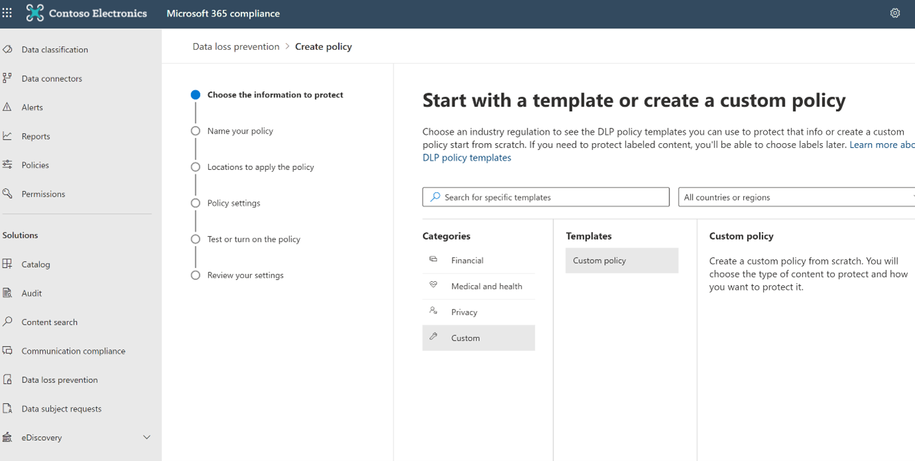Choose the Financial category
The height and width of the screenshot is (461, 915).
pos(478,261)
